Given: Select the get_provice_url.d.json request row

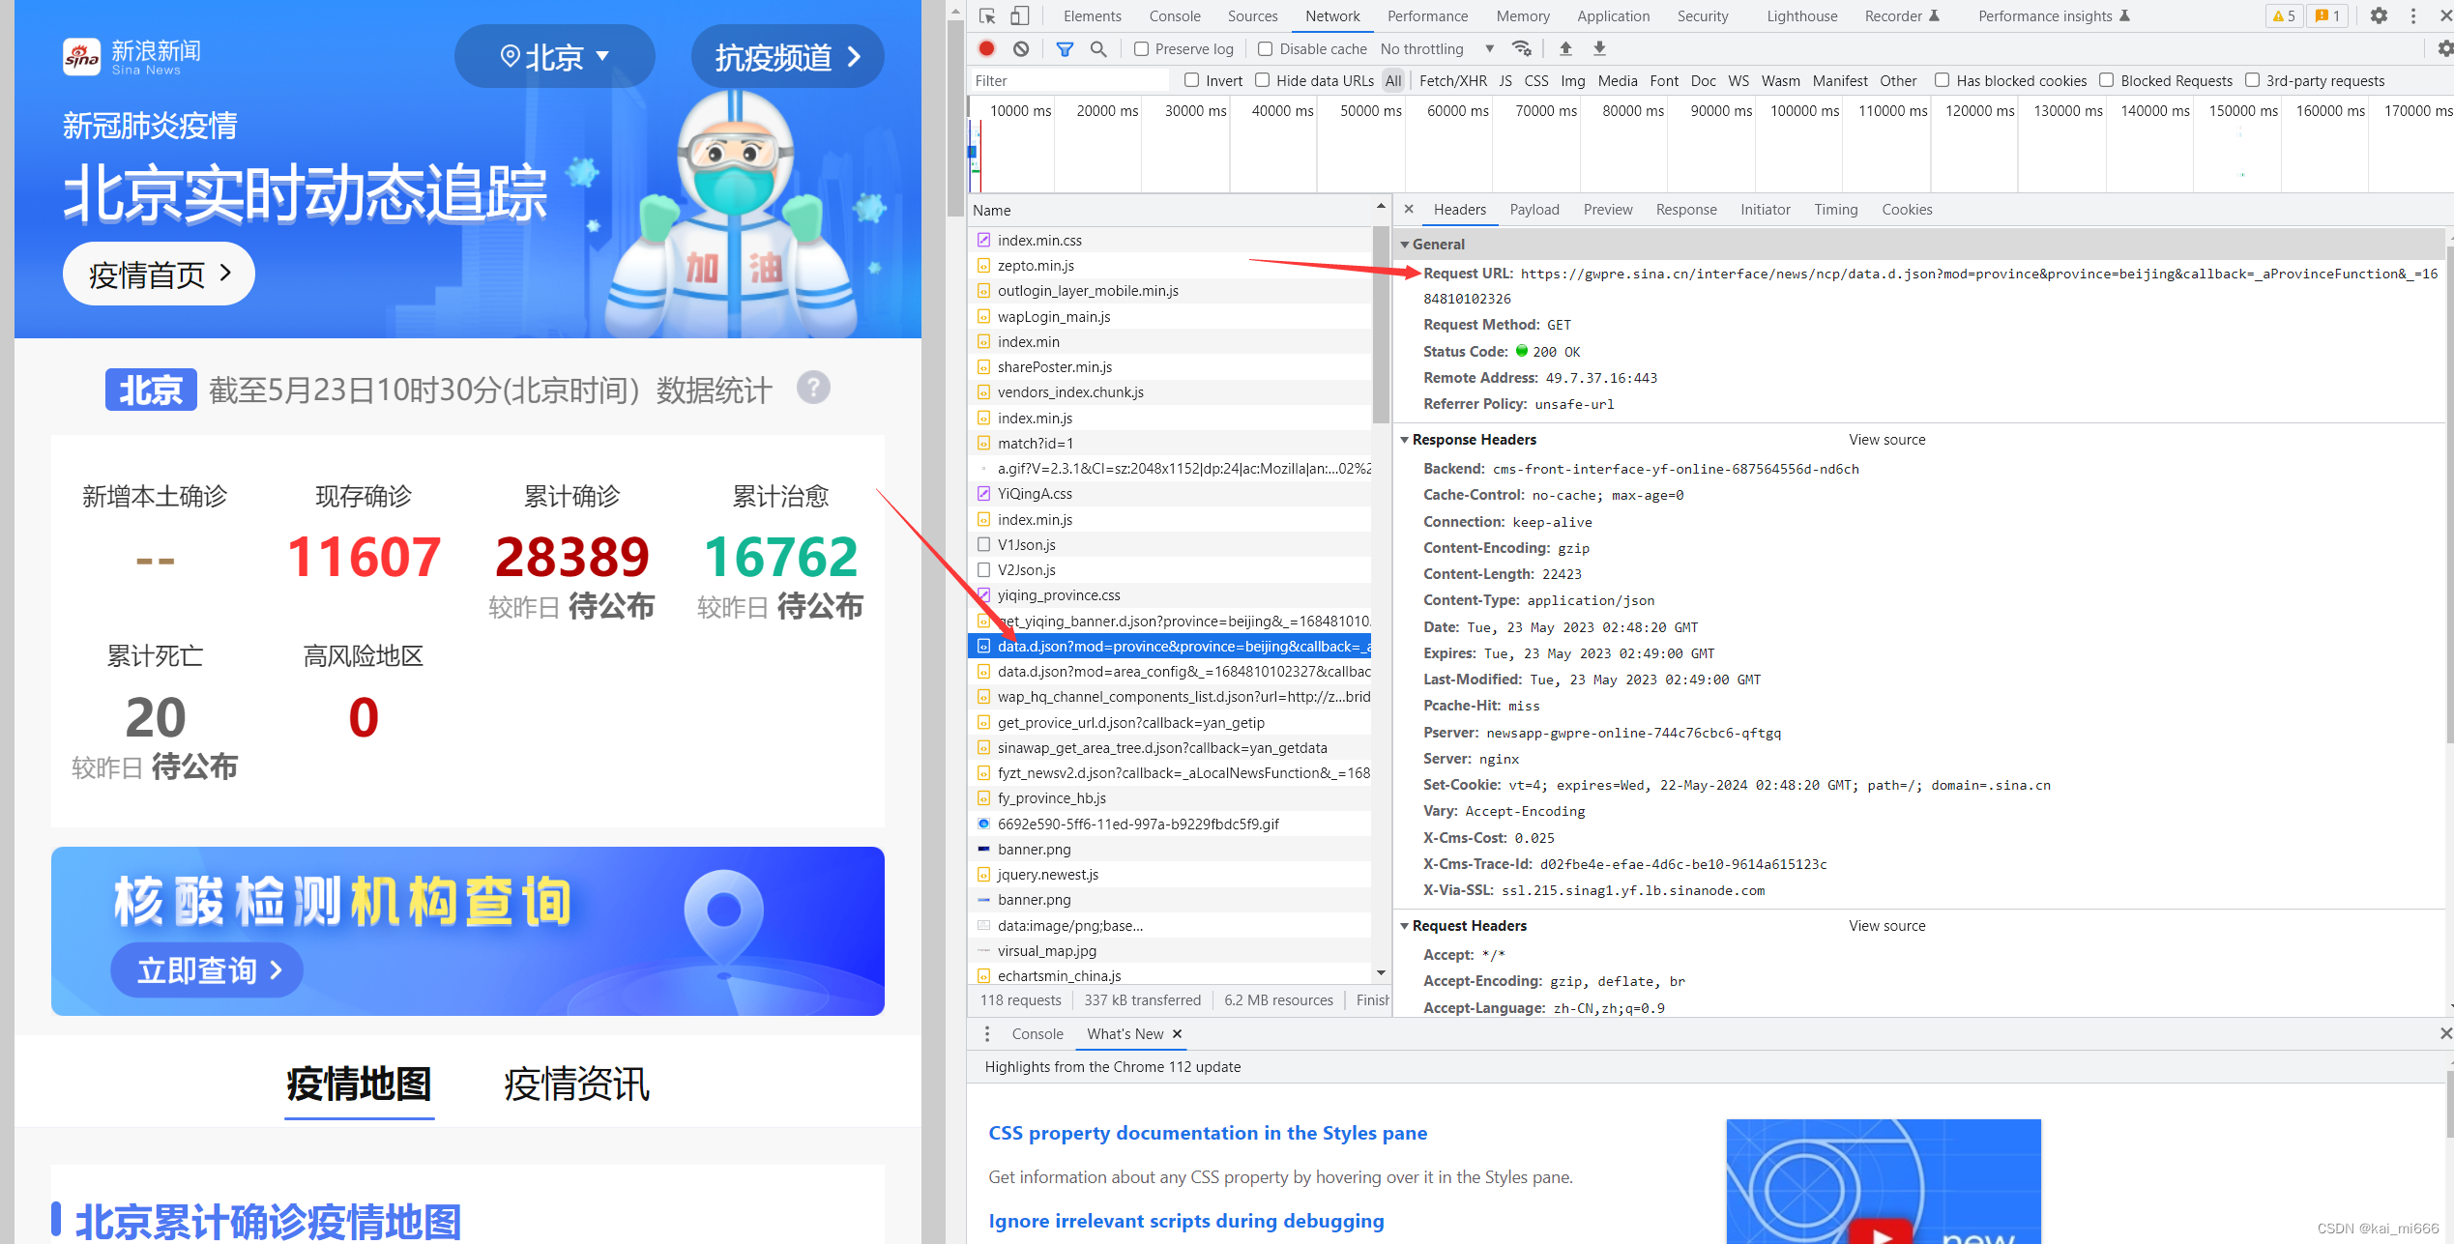Looking at the screenshot, I should 1171,723.
